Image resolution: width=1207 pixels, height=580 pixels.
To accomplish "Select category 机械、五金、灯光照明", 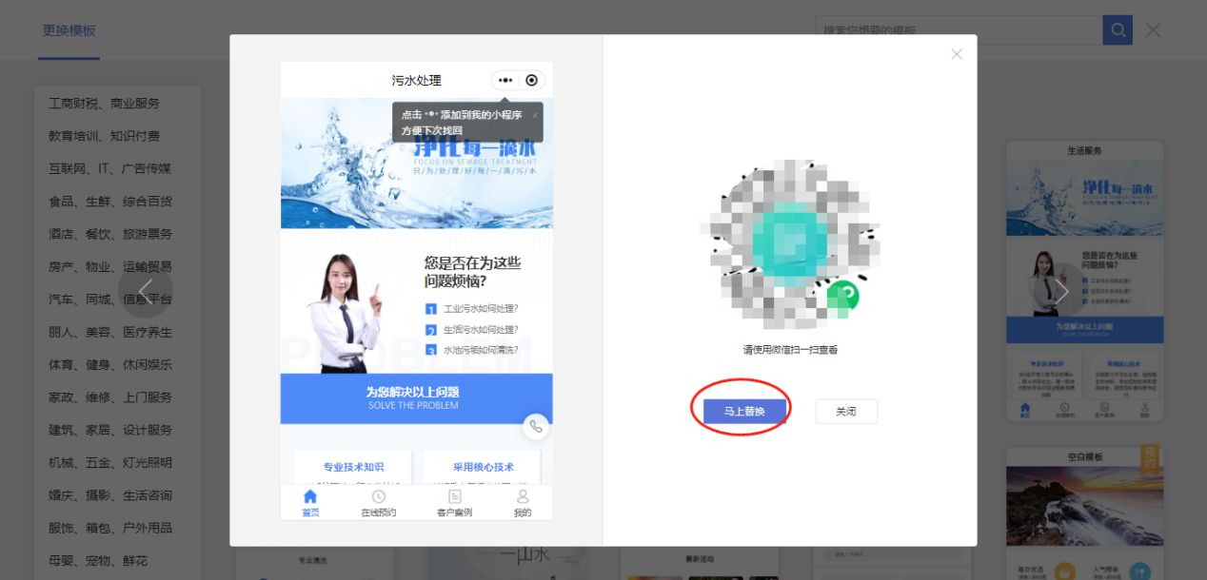I will point(110,462).
